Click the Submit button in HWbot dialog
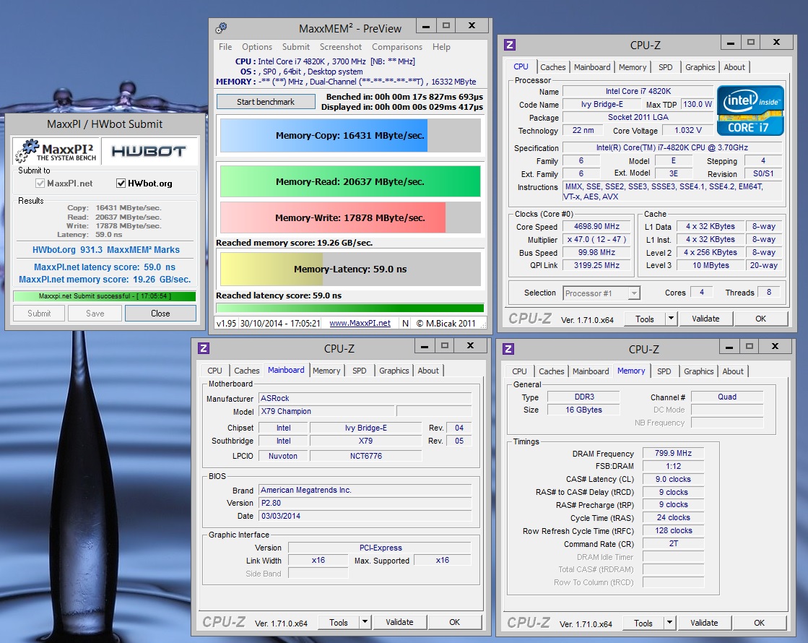This screenshot has height=643, width=808. [39, 314]
